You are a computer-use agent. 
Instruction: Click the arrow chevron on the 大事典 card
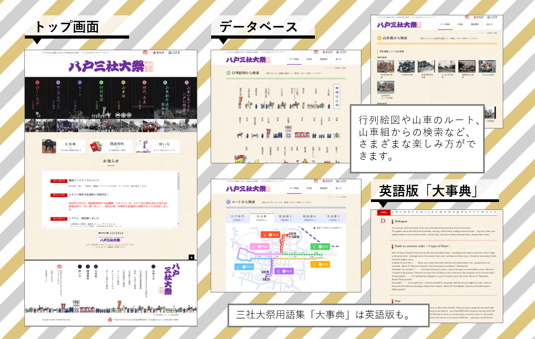point(84,146)
